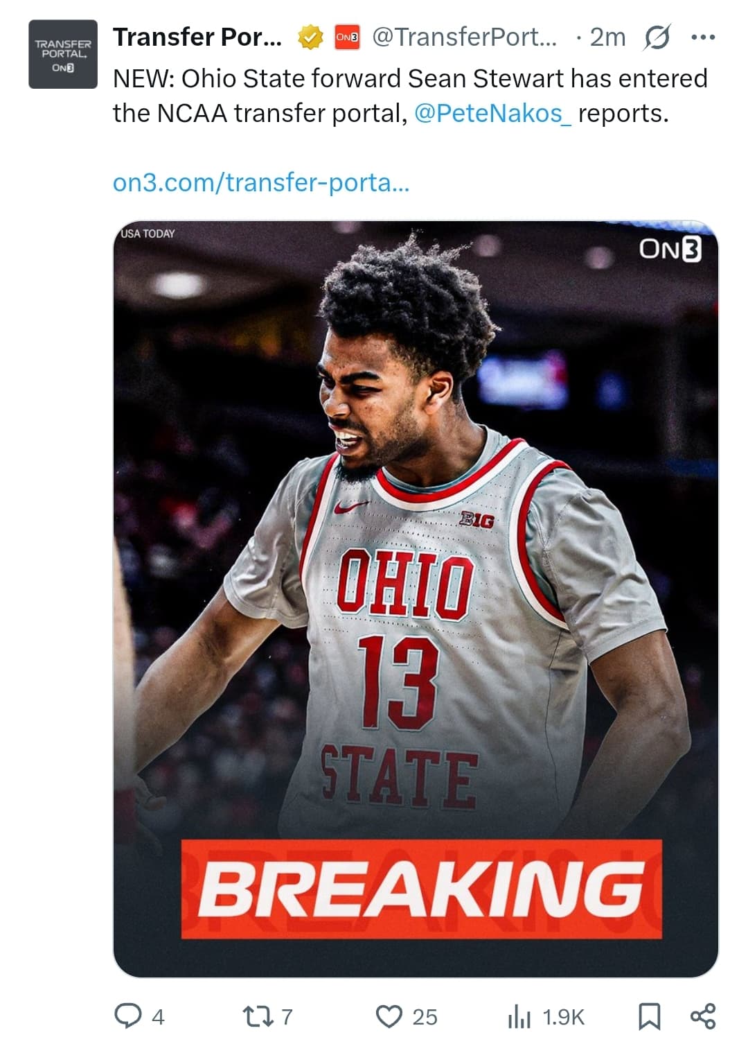Viewport: 748px width, 1044px height.
Task: Open post permalink via 2m timestamp
Action: (607, 37)
